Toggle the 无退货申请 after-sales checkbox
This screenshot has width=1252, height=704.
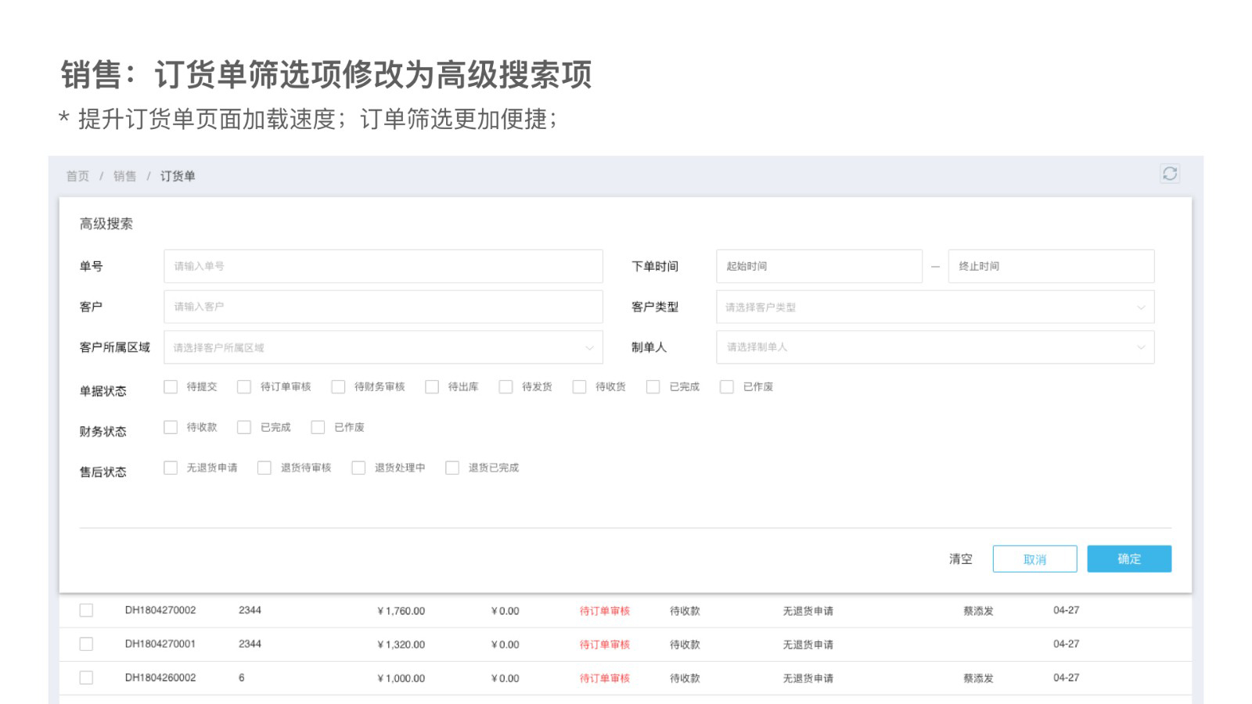[171, 468]
